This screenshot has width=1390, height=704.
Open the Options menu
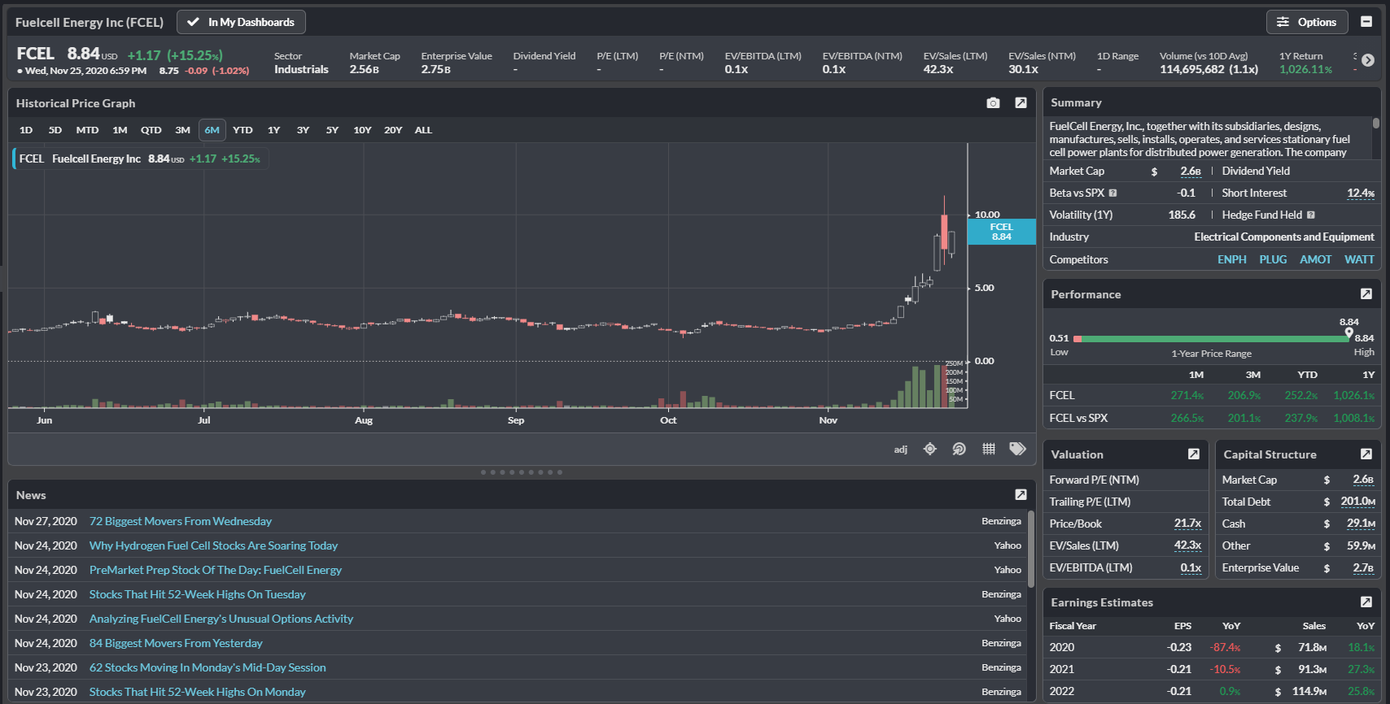click(1306, 22)
